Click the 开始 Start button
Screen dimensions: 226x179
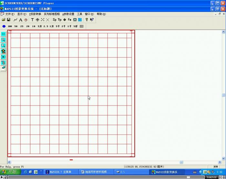click(x=11, y=172)
